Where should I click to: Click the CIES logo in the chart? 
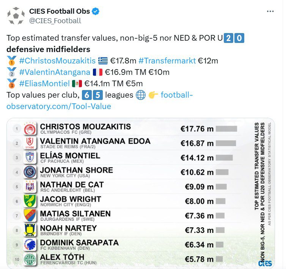click(264, 263)
